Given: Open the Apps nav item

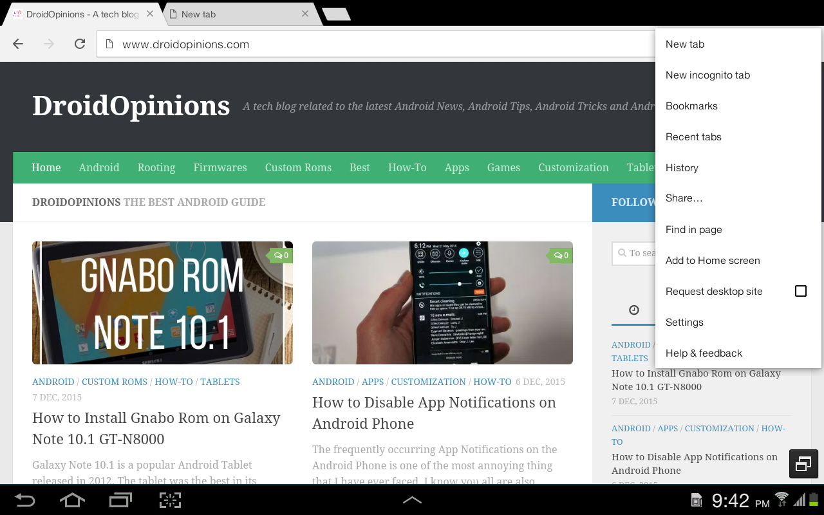Looking at the screenshot, I should (x=457, y=167).
